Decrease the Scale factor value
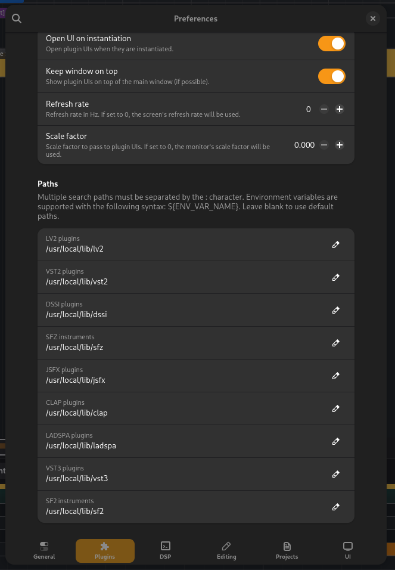Screen dimensions: 395x570 click(324, 145)
